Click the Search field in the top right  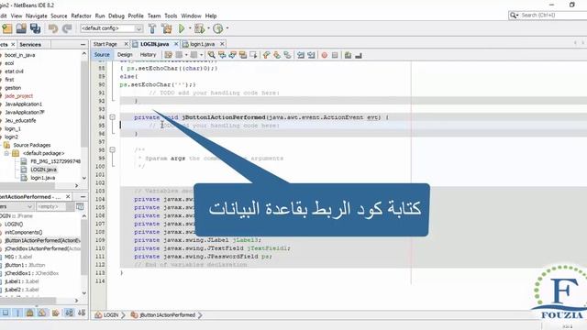(552, 16)
